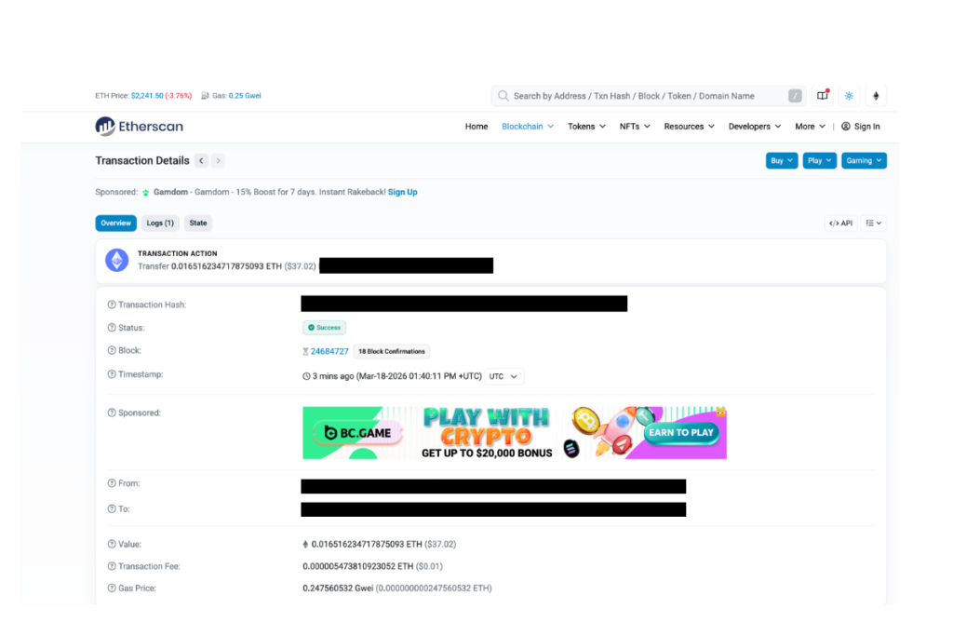Viewport: 953px width, 636px height.
Task: Click the Ethereum network icon in header
Action: click(x=875, y=96)
